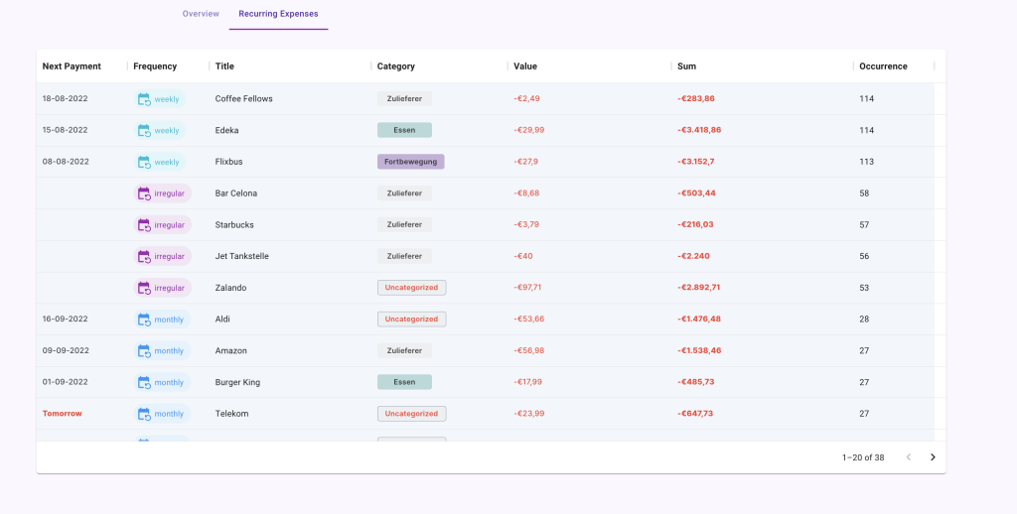Sort by Next Payment column header

72,66
